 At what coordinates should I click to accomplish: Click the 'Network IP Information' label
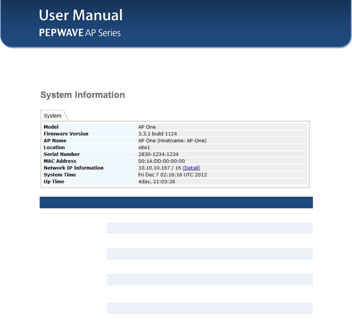(x=74, y=168)
